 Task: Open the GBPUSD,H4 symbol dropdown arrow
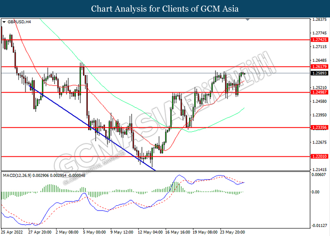(4, 22)
